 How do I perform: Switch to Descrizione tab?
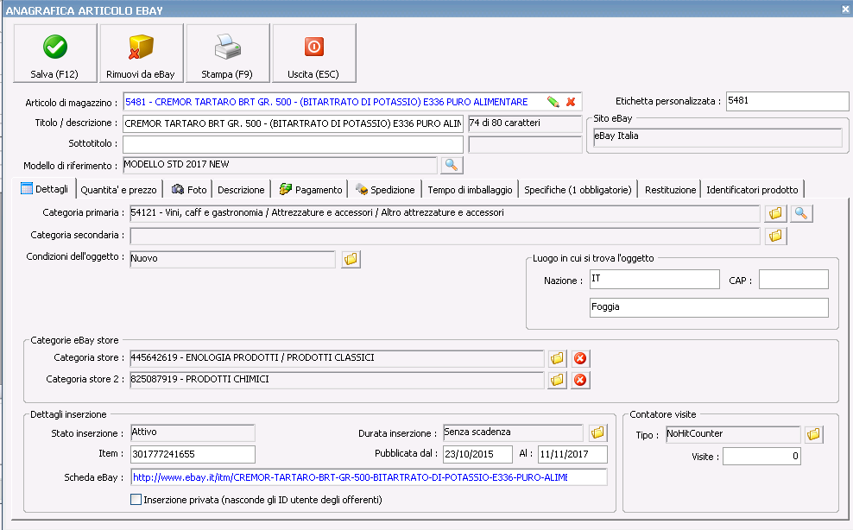241,190
